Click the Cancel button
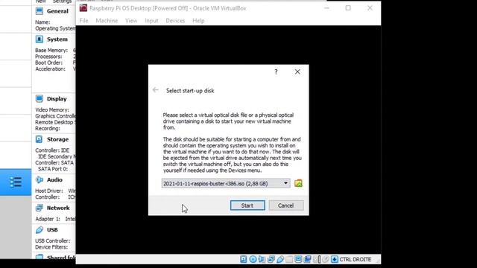477x268 pixels. pyautogui.click(x=286, y=205)
